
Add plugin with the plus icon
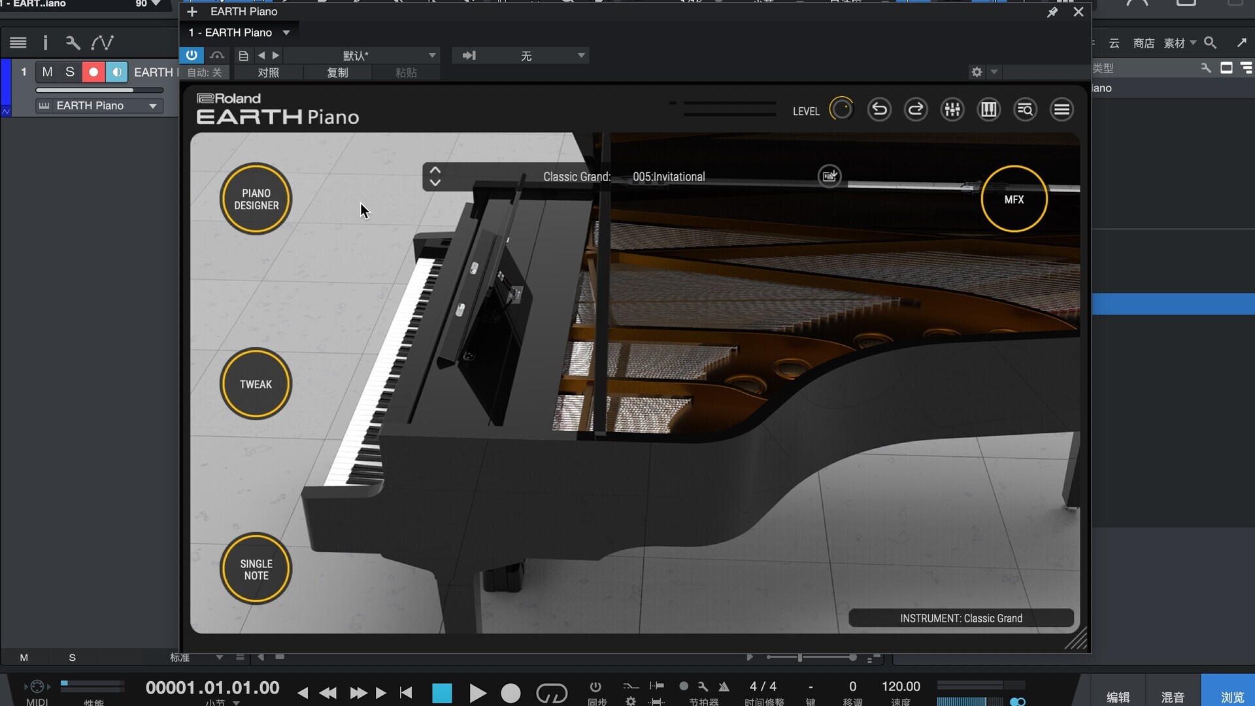[x=192, y=12]
